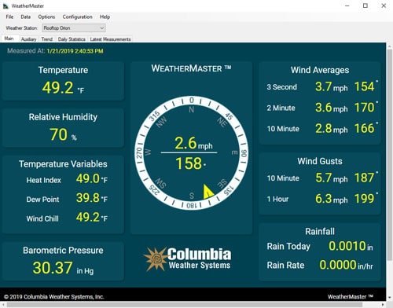This screenshot has height=308, width=393.
Task: Switch to the Auxiliary tab
Action: click(28, 39)
